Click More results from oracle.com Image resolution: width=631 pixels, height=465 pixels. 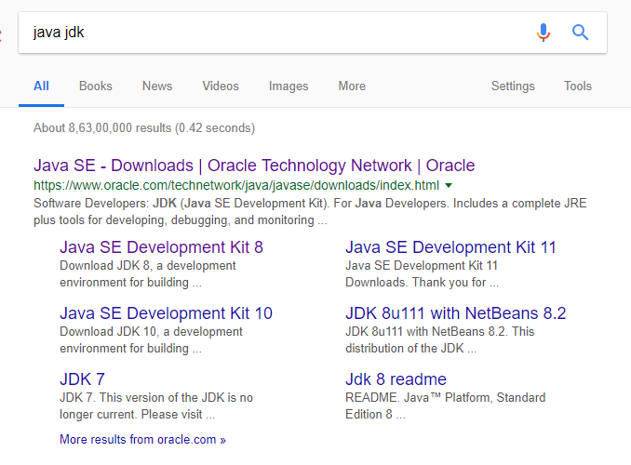pyautogui.click(x=142, y=439)
